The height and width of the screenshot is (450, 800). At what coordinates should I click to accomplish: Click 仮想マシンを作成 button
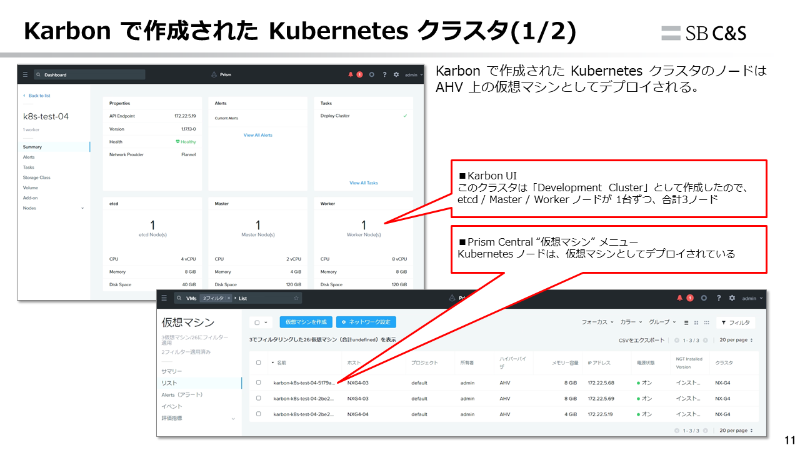click(x=306, y=322)
